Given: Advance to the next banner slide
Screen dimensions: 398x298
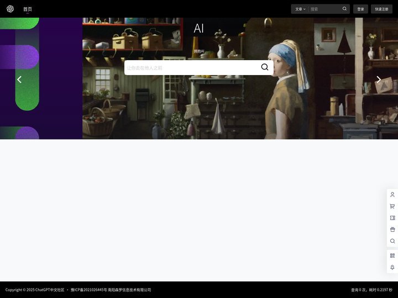Looking at the screenshot, I should tap(379, 79).
